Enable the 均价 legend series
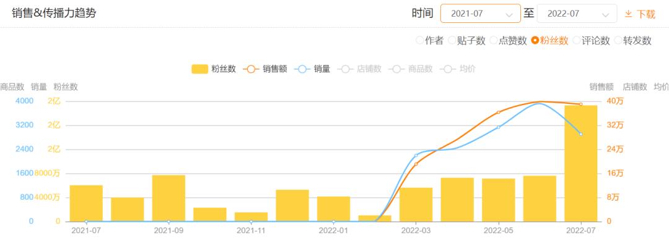 tap(458, 69)
